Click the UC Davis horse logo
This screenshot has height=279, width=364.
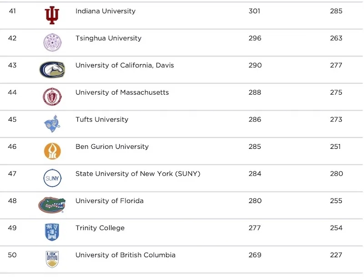(x=52, y=70)
